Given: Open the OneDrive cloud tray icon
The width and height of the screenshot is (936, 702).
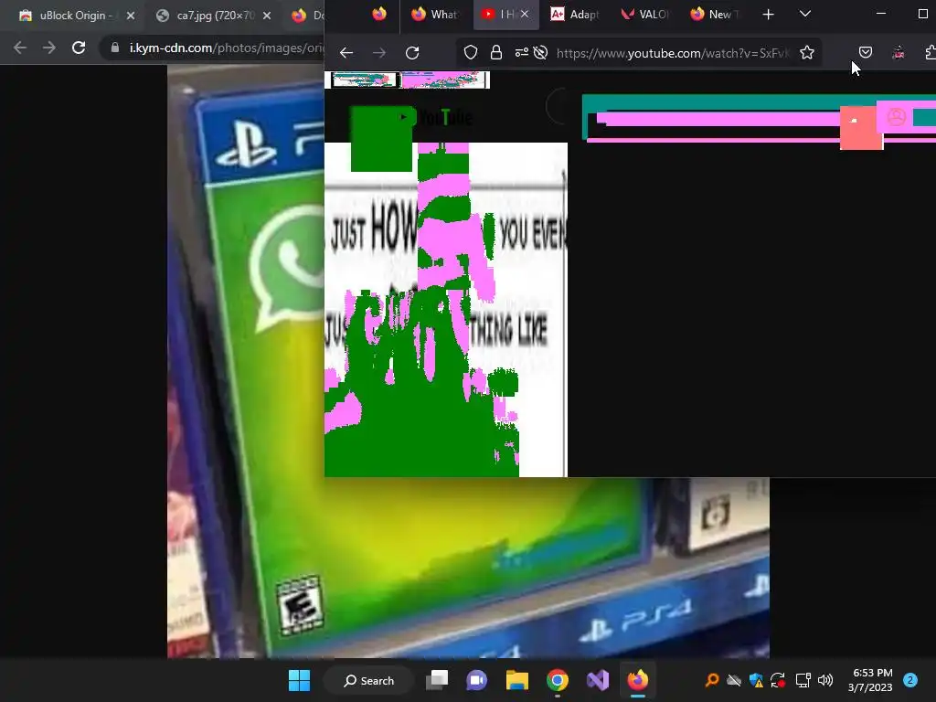Looking at the screenshot, I should 734,680.
